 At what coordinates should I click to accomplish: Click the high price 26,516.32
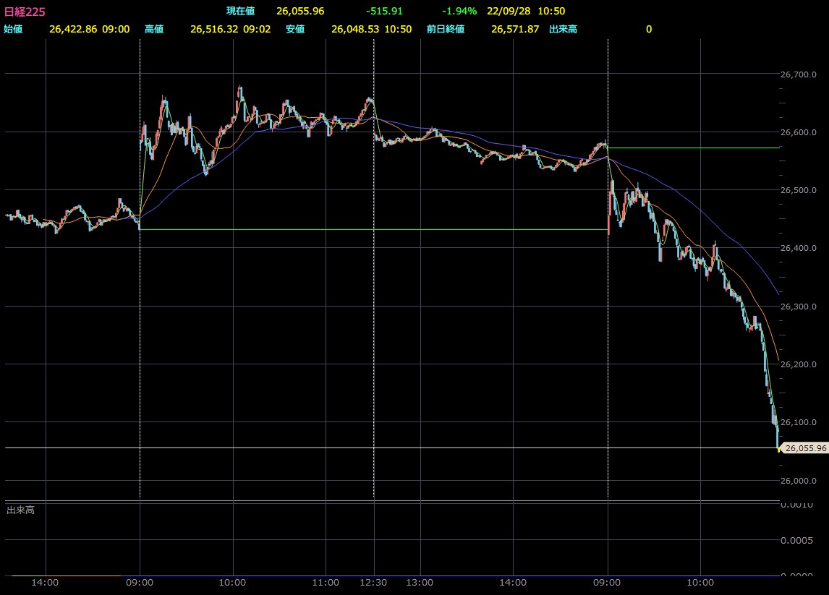click(214, 29)
